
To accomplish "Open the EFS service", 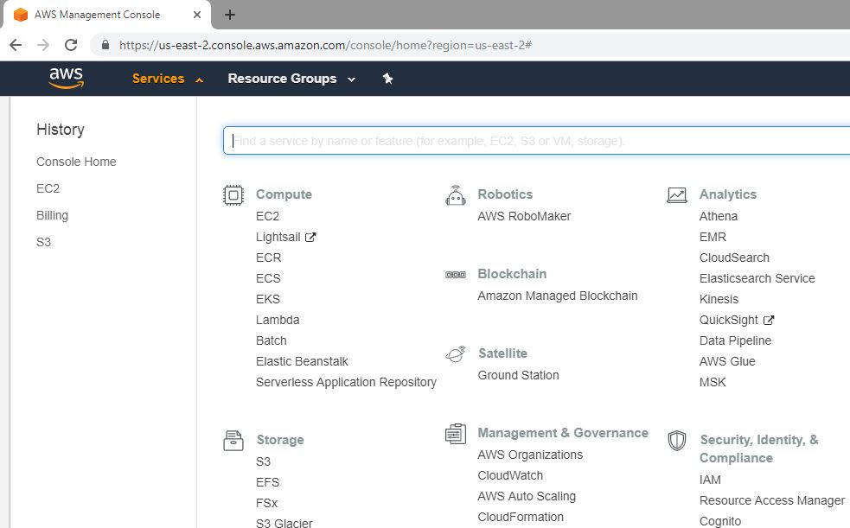I will click(267, 482).
